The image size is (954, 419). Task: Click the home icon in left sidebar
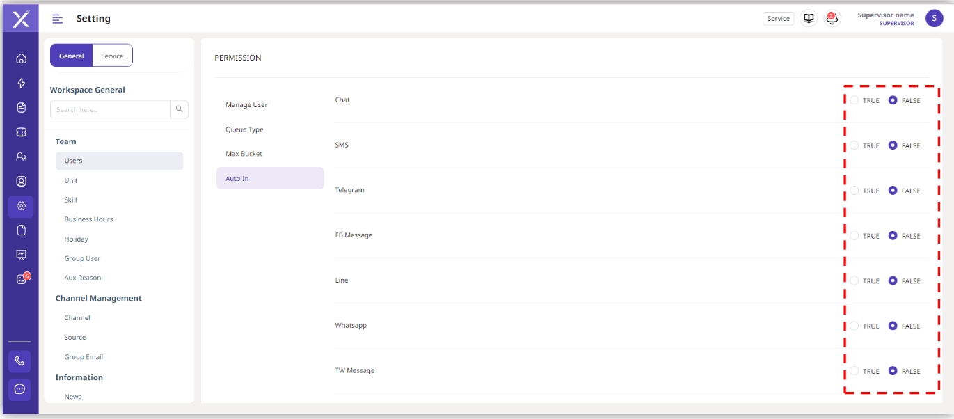(21, 58)
